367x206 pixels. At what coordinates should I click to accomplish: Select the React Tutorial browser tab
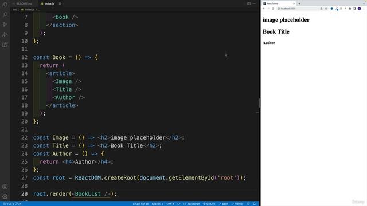click(x=279, y=3)
